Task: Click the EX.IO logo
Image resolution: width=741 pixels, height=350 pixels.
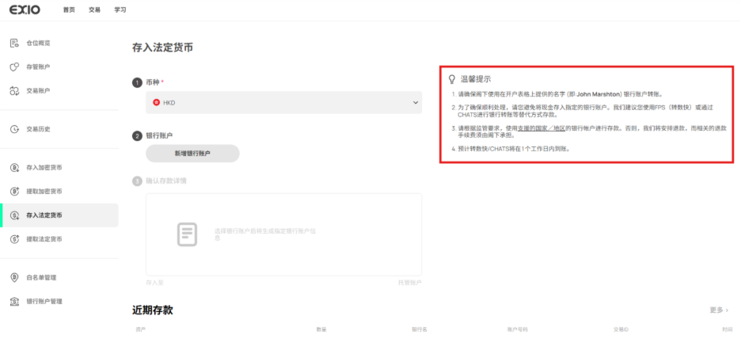Action: click(x=25, y=10)
